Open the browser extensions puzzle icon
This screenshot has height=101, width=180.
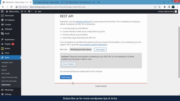pos(165,7)
